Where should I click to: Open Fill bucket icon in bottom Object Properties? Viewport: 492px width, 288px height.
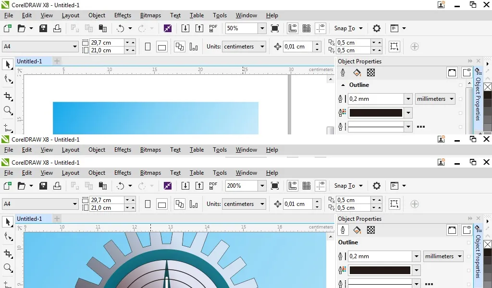coord(357,230)
